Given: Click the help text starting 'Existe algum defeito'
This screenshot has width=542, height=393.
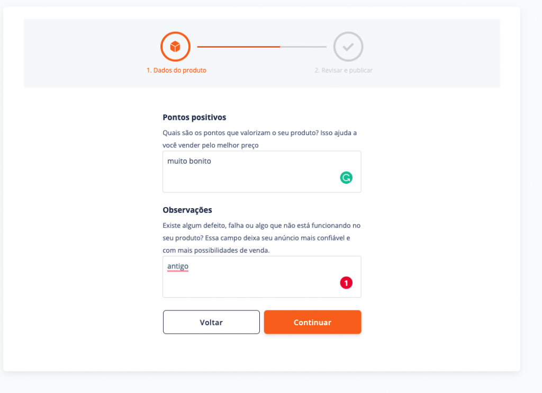Looking at the screenshot, I should click(x=261, y=226).
